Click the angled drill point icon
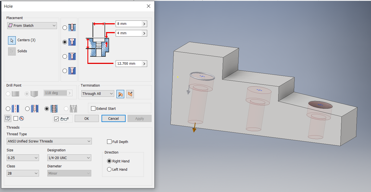Viewport: 371px width, 192px height. click(x=34, y=94)
